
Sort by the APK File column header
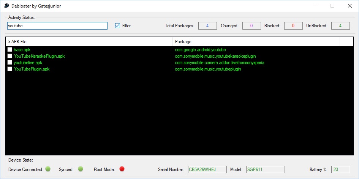tap(89, 42)
